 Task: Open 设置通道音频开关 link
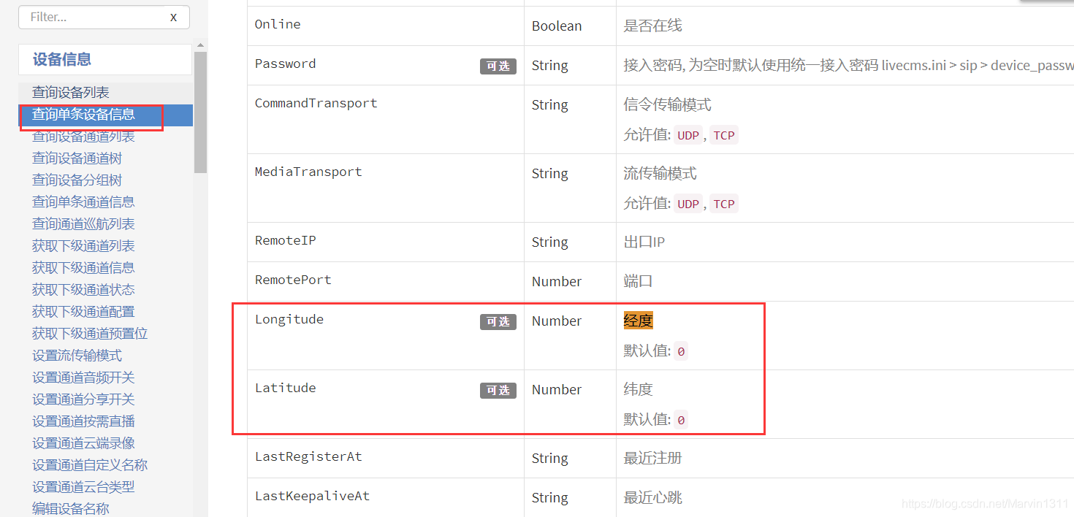pyautogui.click(x=83, y=378)
